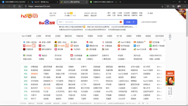Screen dimensions: 188x106
Task: Open the 腾讯 Tencent icon
Action: 72,42
